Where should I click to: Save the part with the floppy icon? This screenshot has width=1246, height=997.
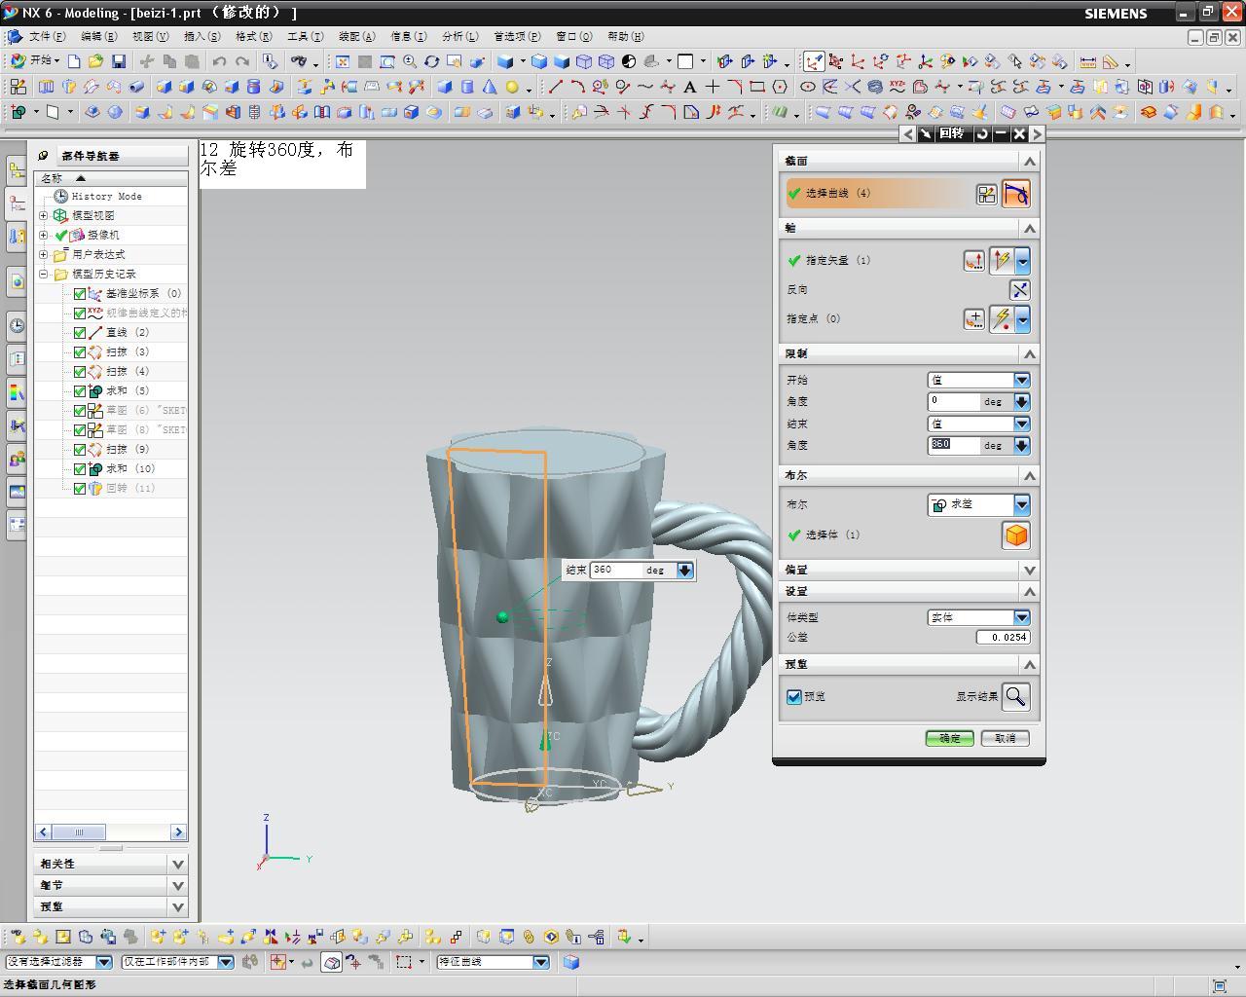click(x=119, y=61)
